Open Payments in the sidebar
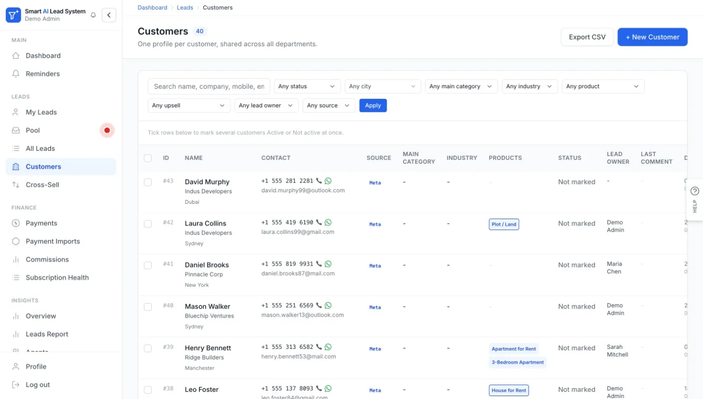Screen dimensions: 703x399 tap(61, 223)
